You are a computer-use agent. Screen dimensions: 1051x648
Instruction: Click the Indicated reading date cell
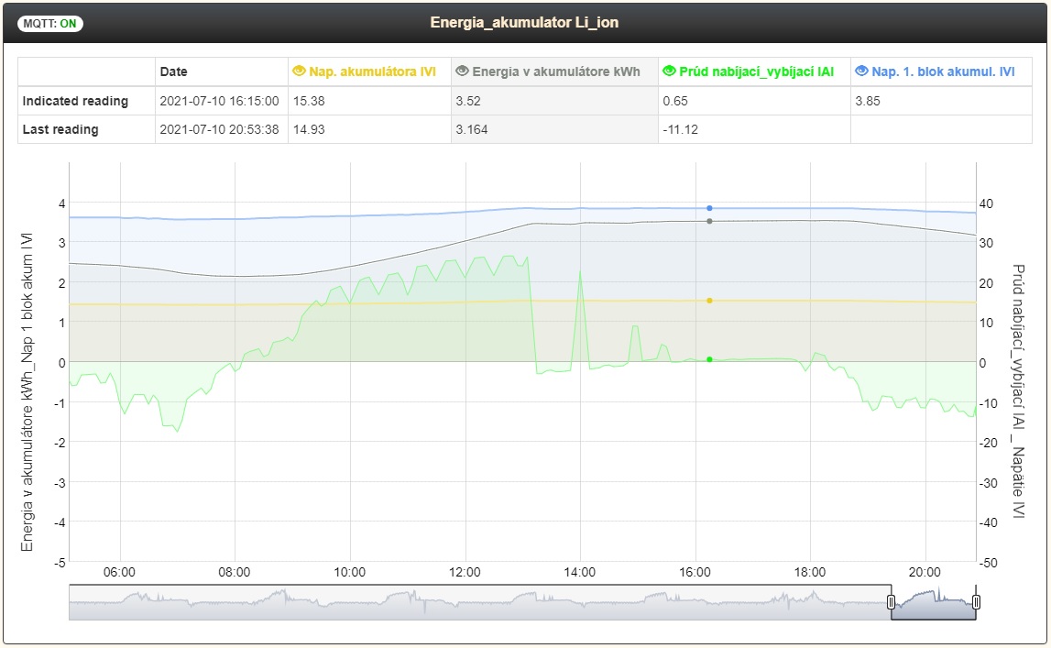[x=219, y=101]
